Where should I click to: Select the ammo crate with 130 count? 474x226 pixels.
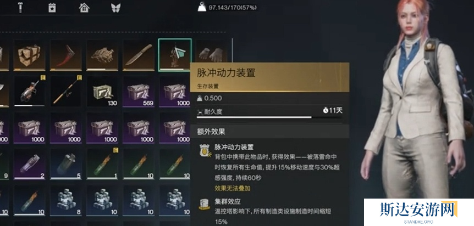[x=102, y=91]
